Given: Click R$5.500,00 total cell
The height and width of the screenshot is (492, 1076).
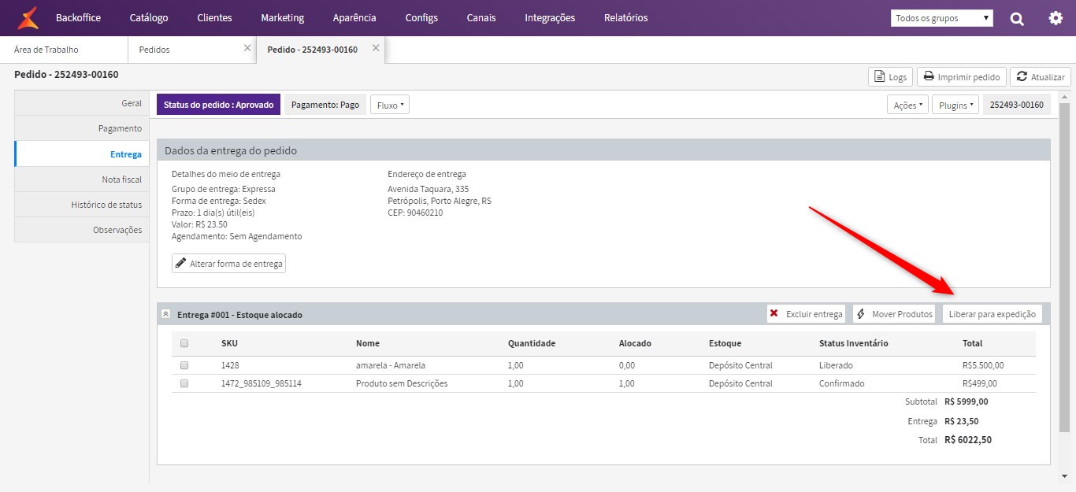Looking at the screenshot, I should coord(983,365).
